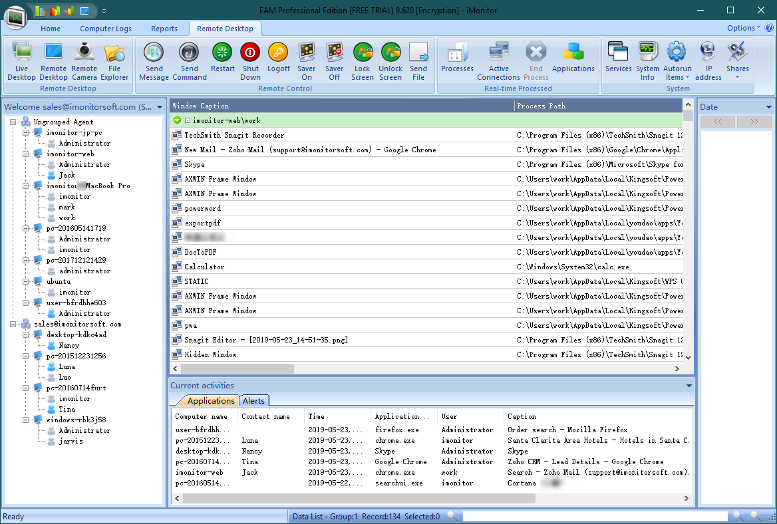
Task: Collapse the sales@imonitorsoft.com group node
Action: [x=13, y=324]
